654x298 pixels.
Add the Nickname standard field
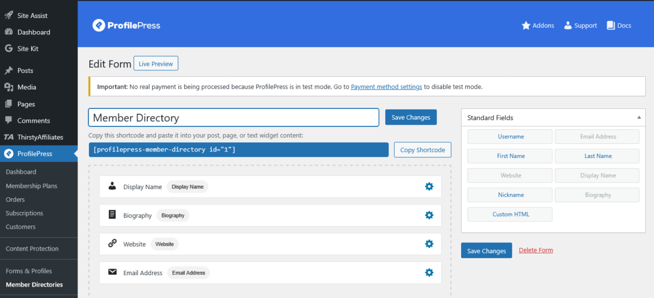(x=510, y=195)
